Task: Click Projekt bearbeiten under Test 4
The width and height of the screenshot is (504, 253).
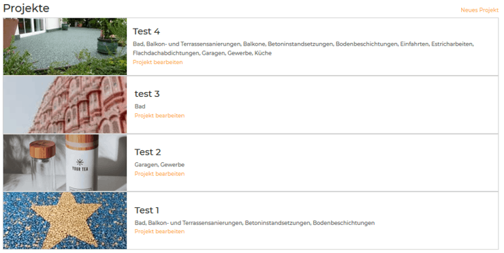Action: pos(157,62)
